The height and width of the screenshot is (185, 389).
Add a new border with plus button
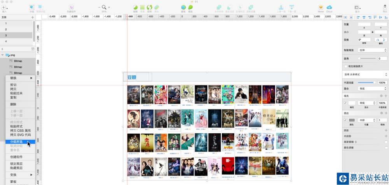[386, 113]
